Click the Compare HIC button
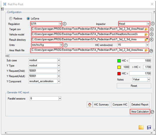The image size is (156, 135). (120, 105)
